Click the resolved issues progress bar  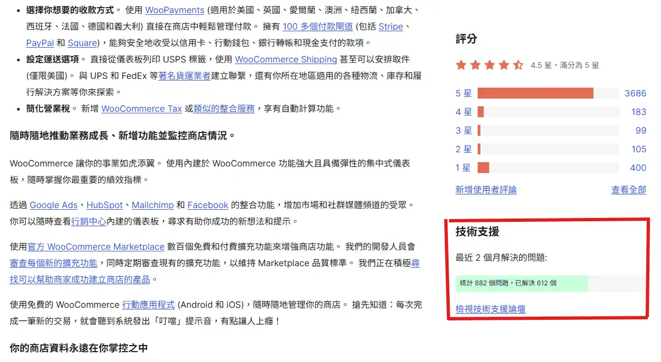551,283
